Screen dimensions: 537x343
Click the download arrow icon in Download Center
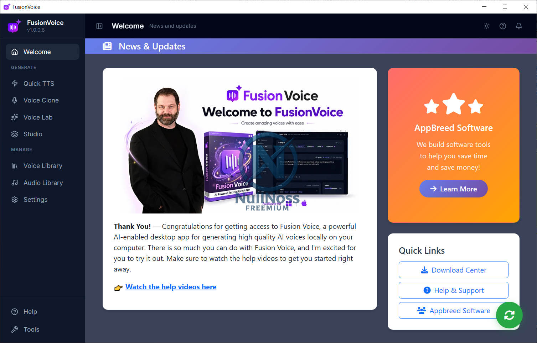[x=424, y=270]
